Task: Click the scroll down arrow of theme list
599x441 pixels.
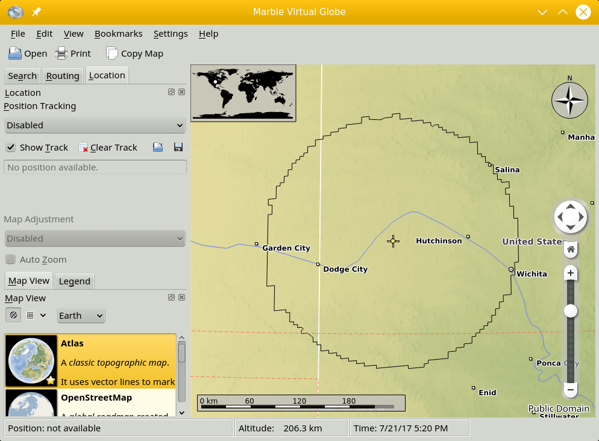Action: pyautogui.click(x=182, y=413)
